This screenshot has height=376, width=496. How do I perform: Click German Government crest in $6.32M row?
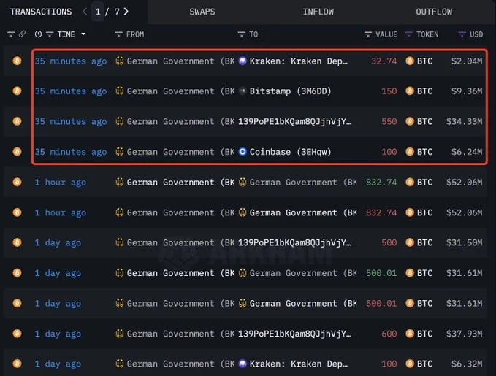click(119, 364)
